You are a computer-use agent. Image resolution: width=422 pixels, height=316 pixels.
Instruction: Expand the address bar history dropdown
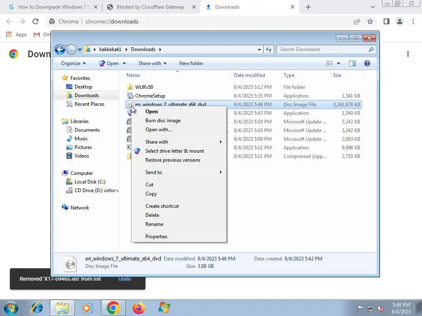[x=259, y=49]
